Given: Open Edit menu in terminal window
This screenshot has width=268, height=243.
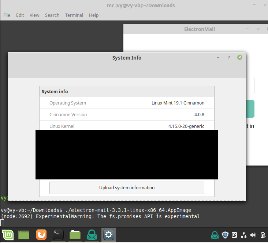Looking at the screenshot, I should pyautogui.click(x=20, y=15).
